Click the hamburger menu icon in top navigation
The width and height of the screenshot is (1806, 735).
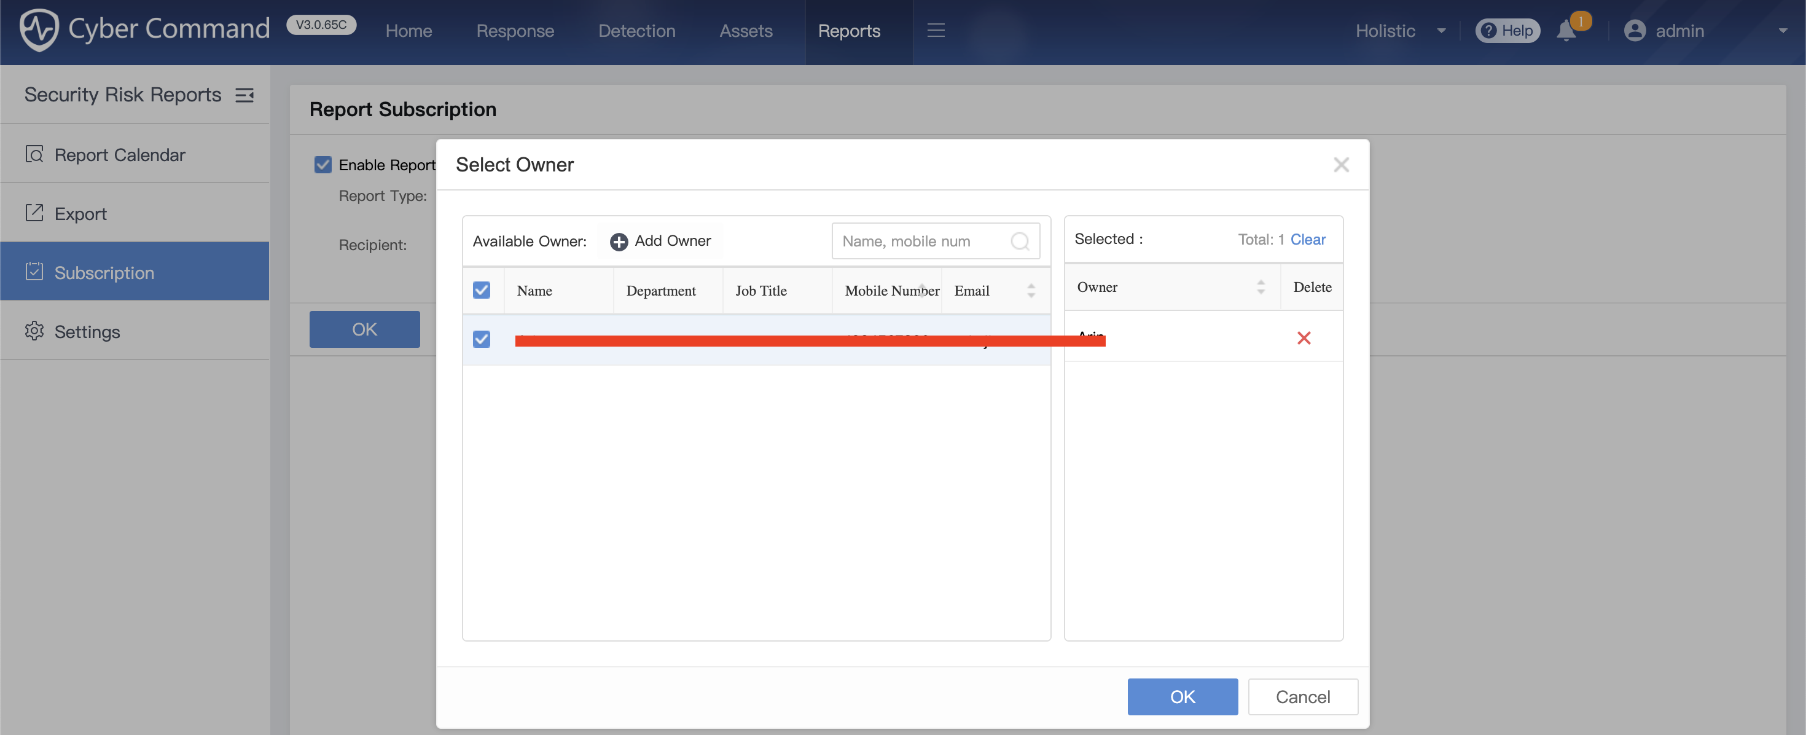[935, 30]
